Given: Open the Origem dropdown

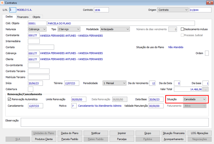Looking at the screenshot, I should (173, 10).
